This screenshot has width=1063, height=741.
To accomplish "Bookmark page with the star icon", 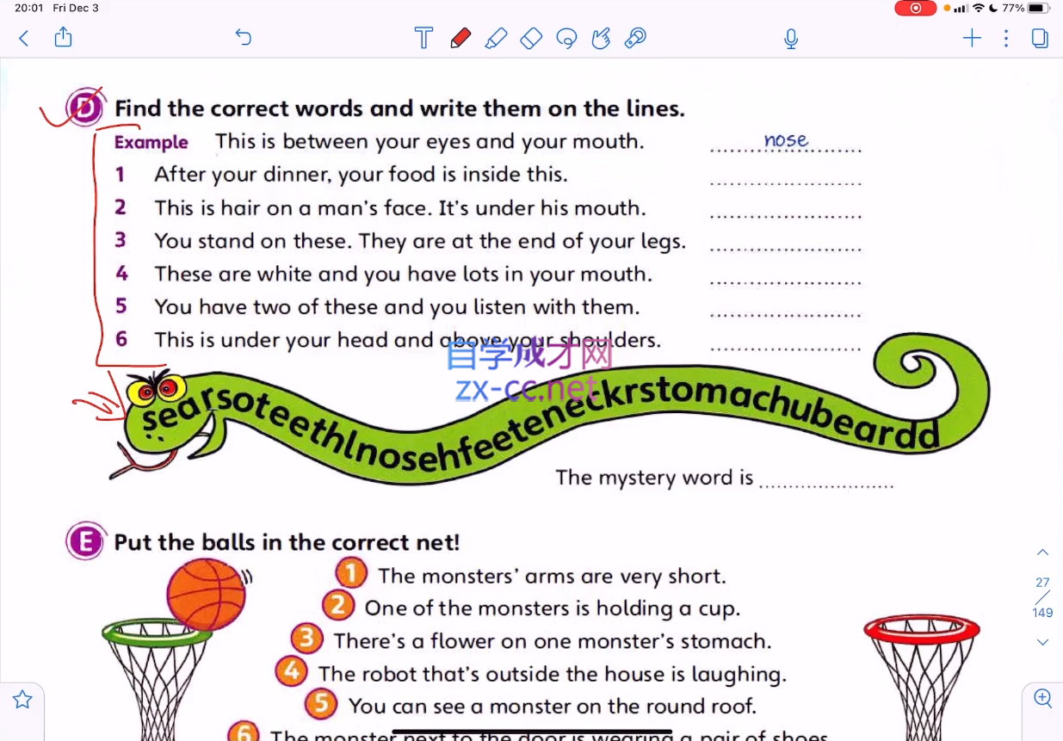I will pos(22,700).
